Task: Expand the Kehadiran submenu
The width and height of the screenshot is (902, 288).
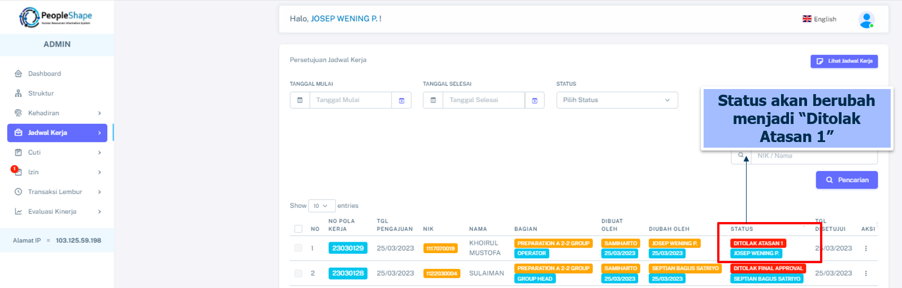Action: pos(57,113)
